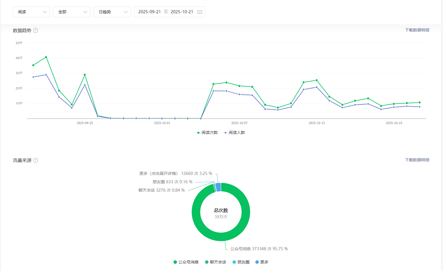This screenshot has height=271, width=443.
Task: Click 下载数据明细 link for 流量来源
Action: tap(417, 160)
